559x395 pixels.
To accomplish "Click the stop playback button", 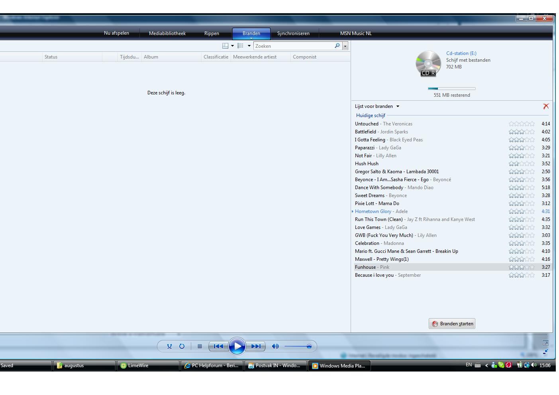I will pos(200,346).
